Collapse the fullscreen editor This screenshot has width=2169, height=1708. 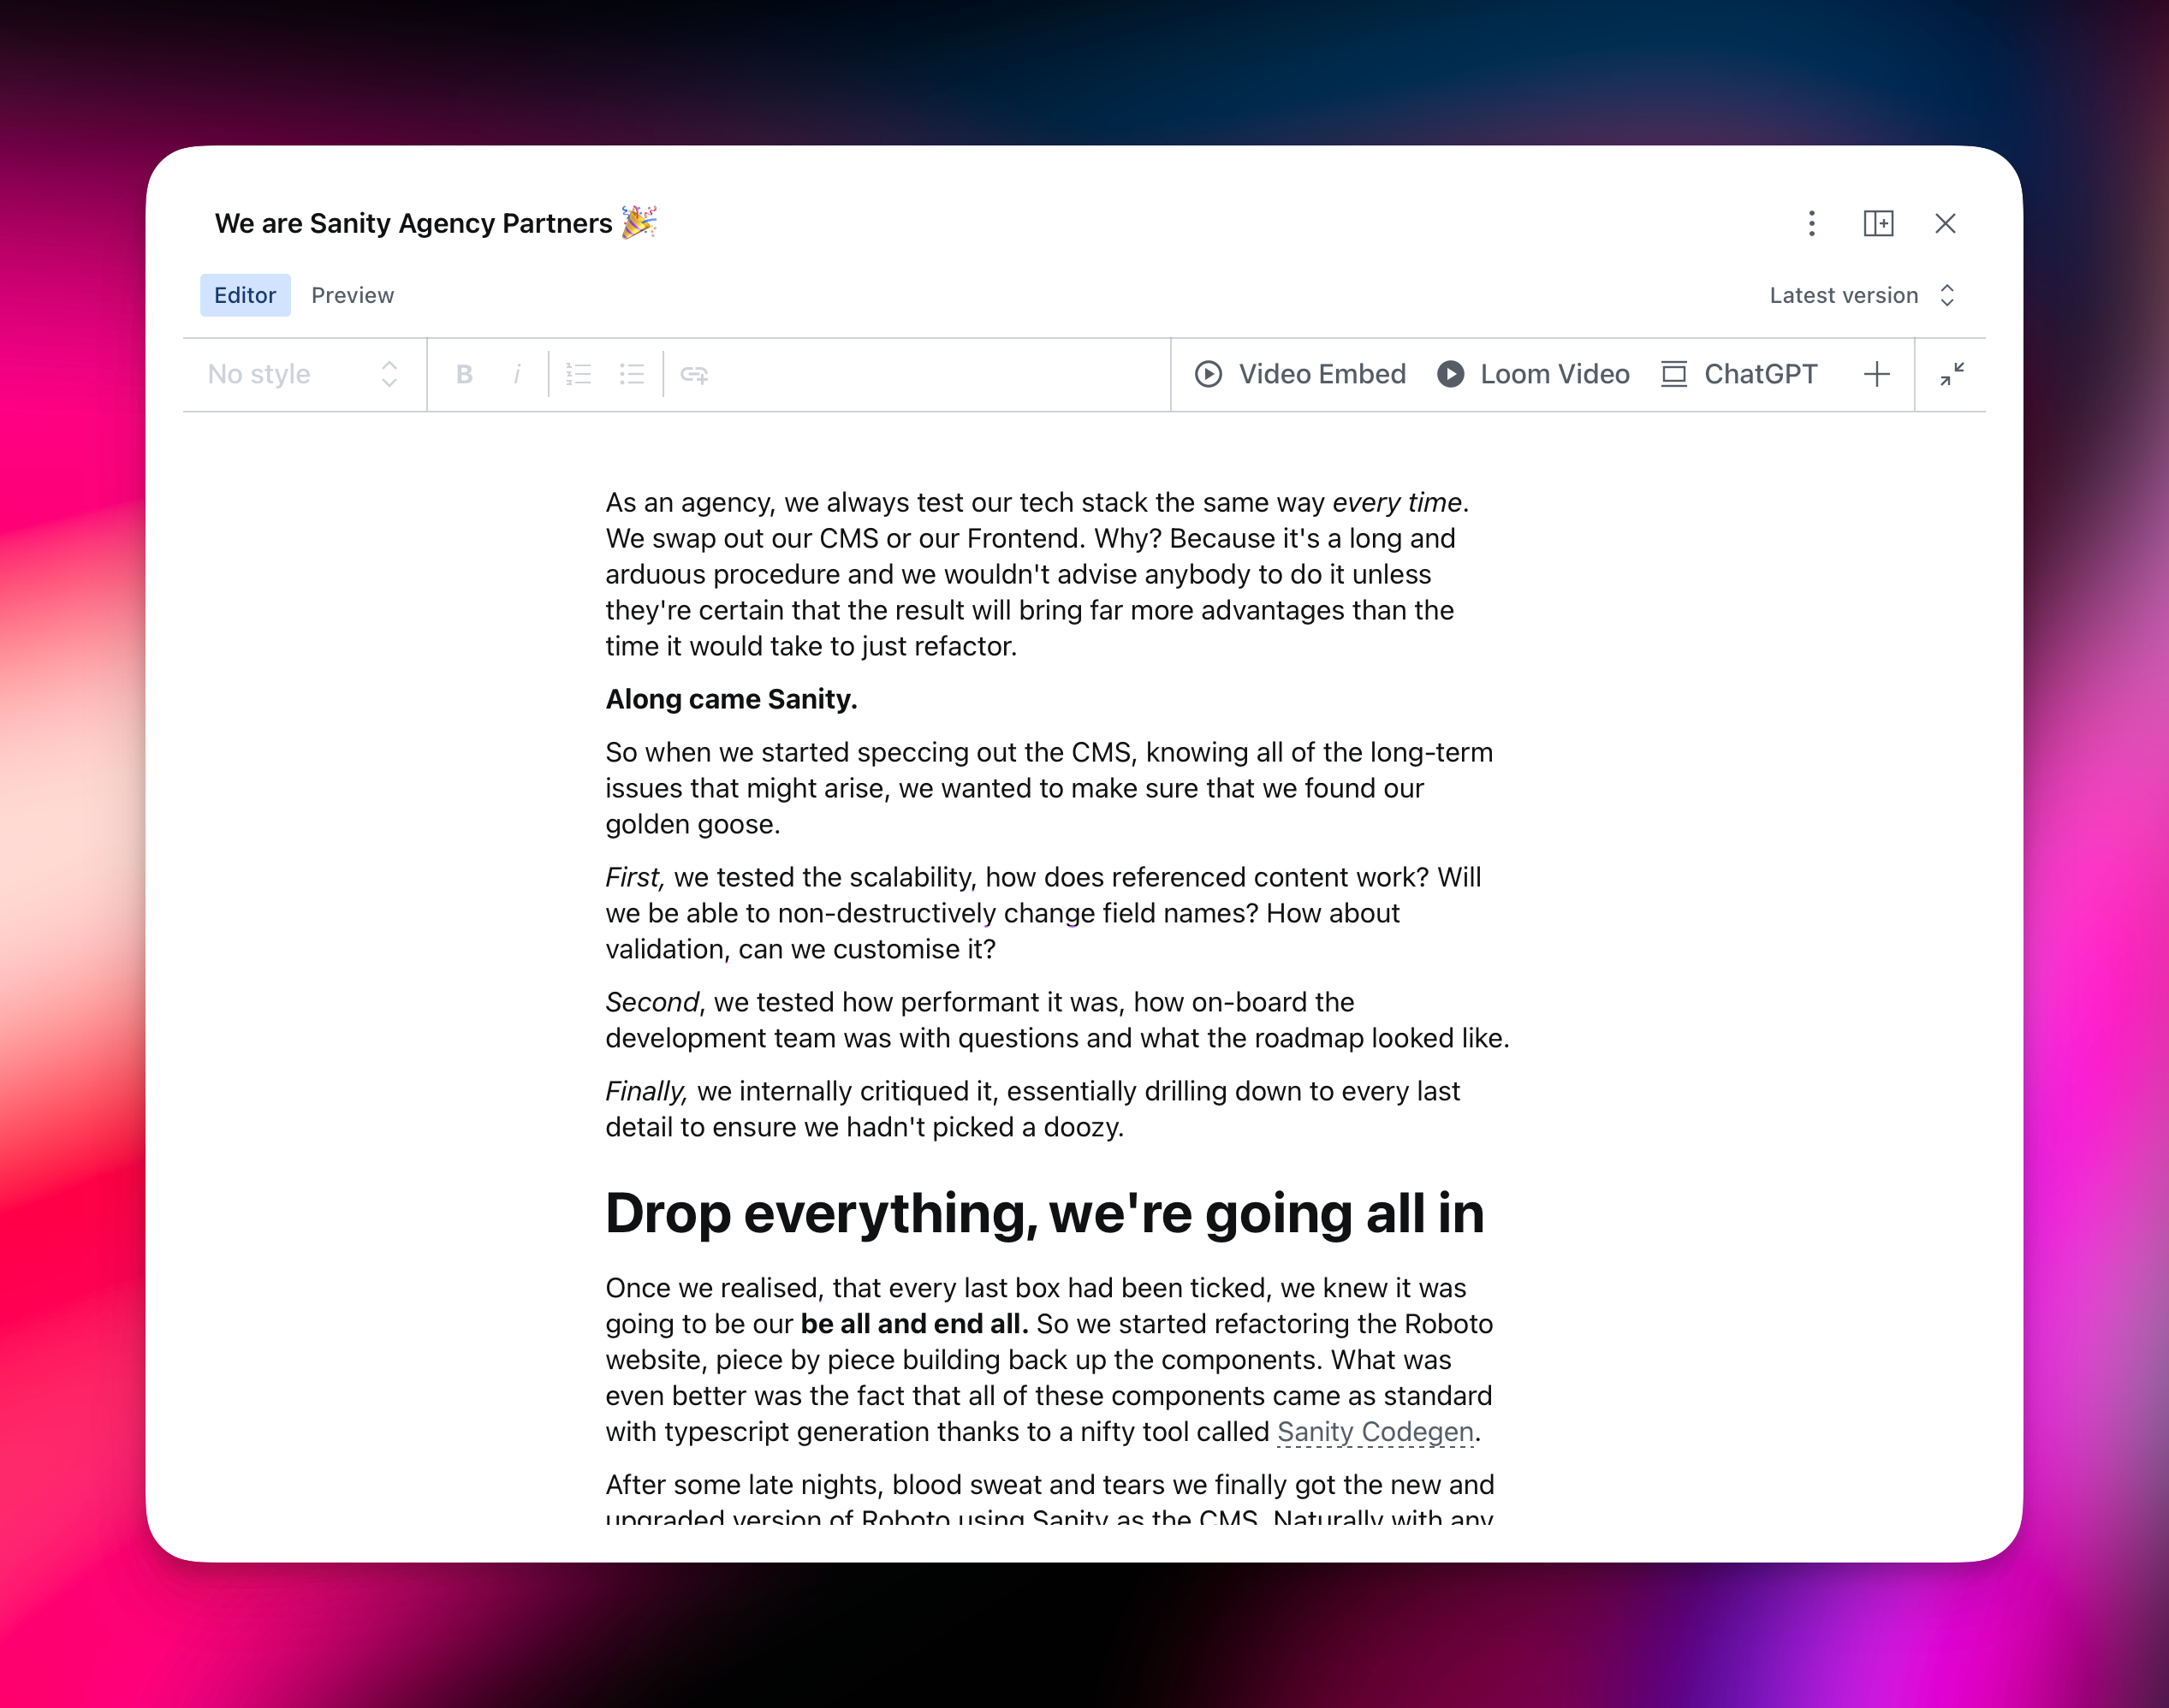[x=1951, y=374]
